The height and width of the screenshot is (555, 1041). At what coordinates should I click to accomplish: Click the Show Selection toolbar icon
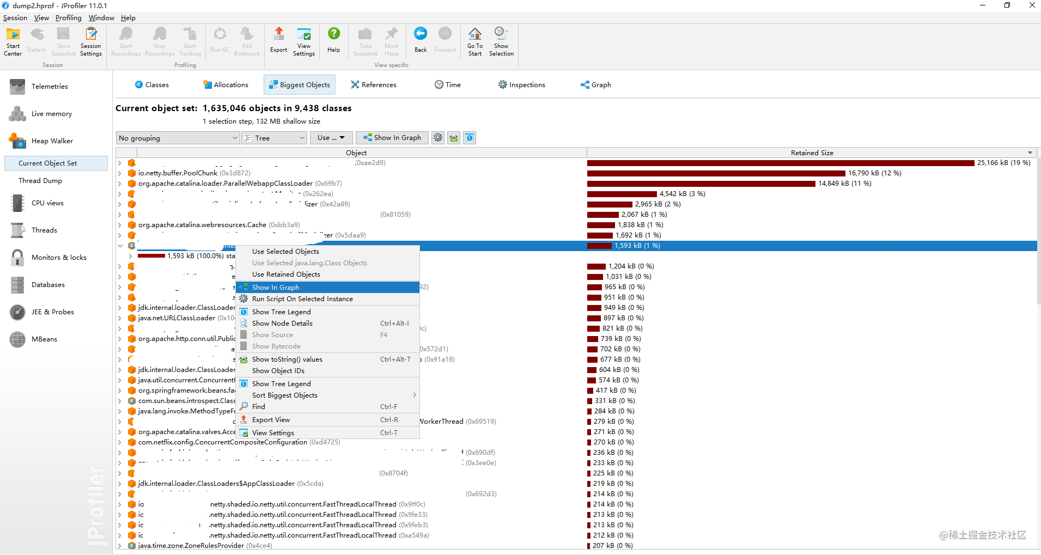501,42
